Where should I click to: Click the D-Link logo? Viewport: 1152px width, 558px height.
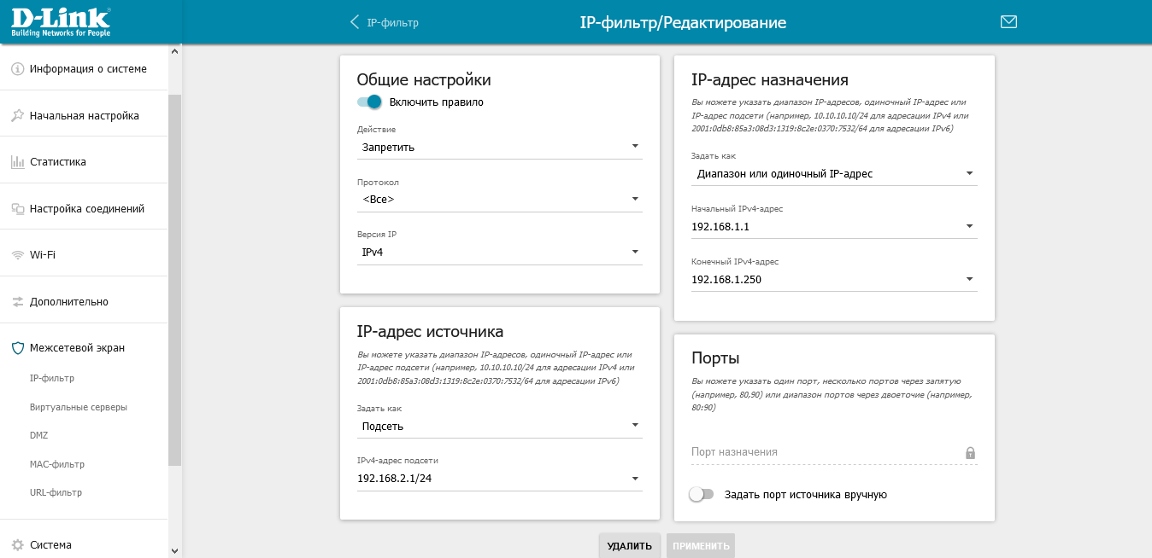[x=61, y=21]
